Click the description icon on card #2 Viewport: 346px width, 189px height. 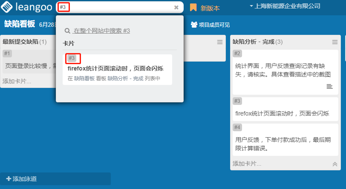point(329,87)
